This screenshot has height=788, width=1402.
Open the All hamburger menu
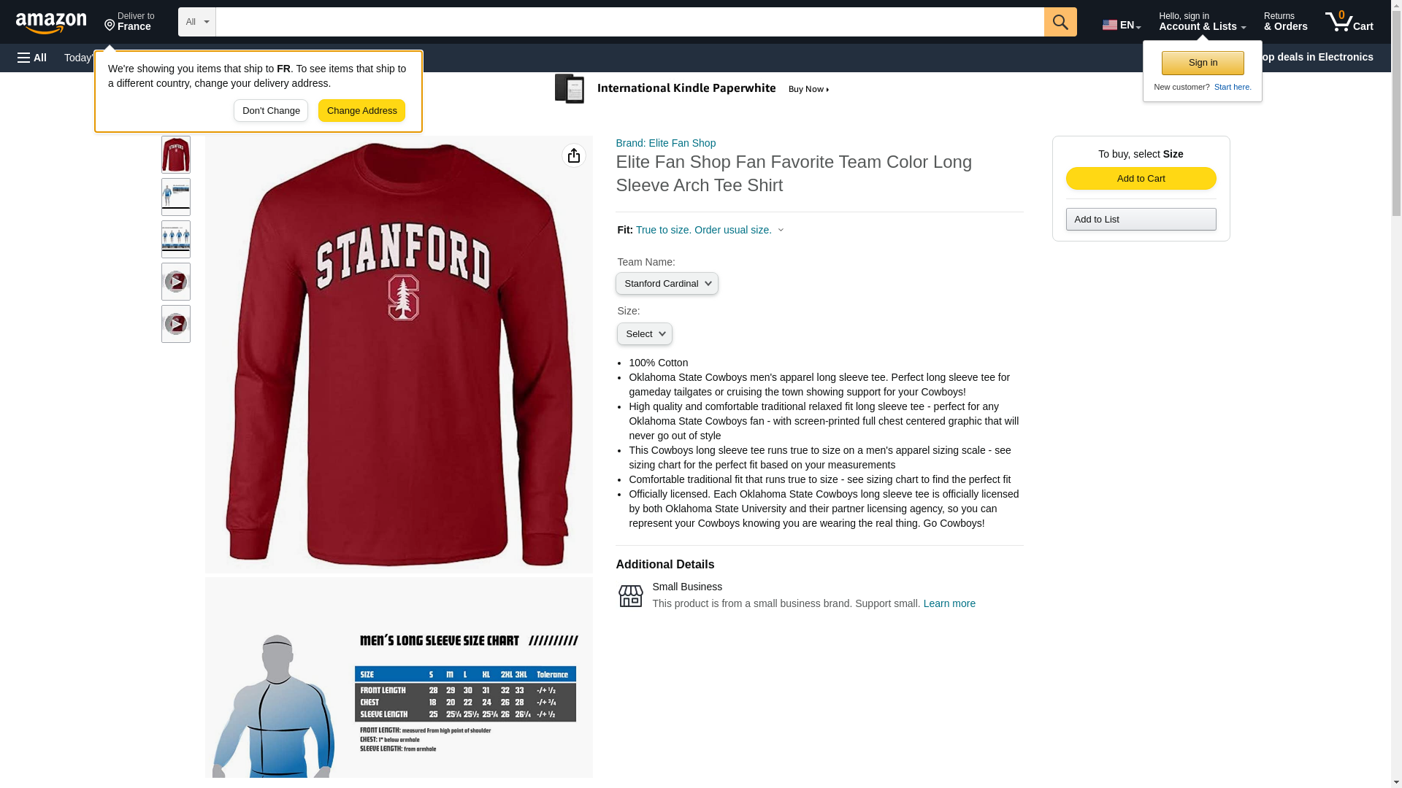pos(32,58)
